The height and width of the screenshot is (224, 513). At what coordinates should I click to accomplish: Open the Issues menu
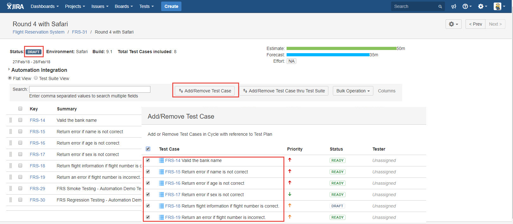(100, 6)
